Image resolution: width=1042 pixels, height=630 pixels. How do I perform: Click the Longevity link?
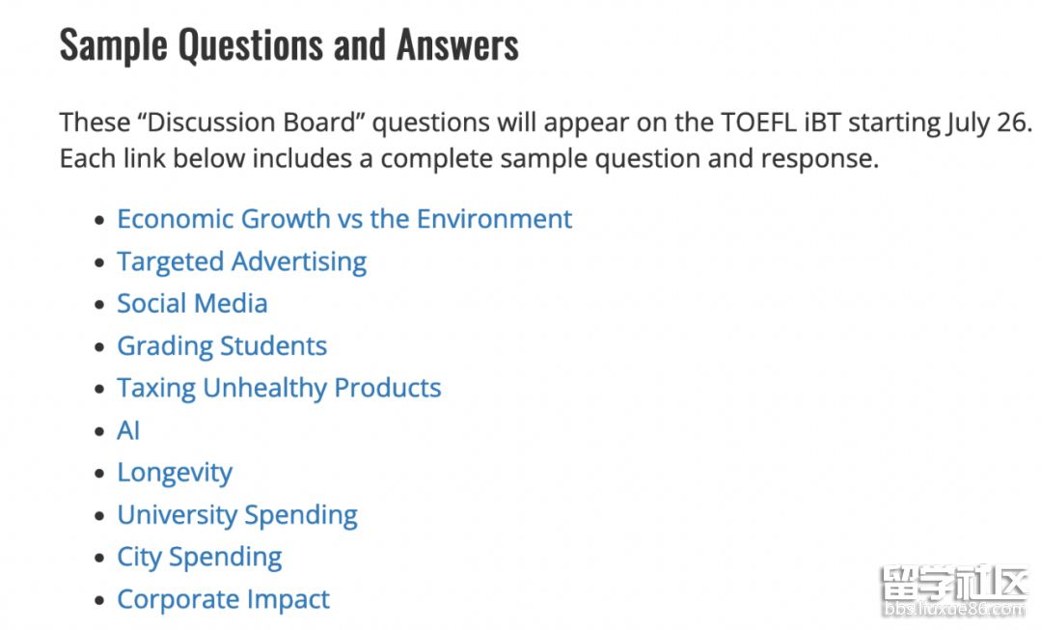(175, 473)
